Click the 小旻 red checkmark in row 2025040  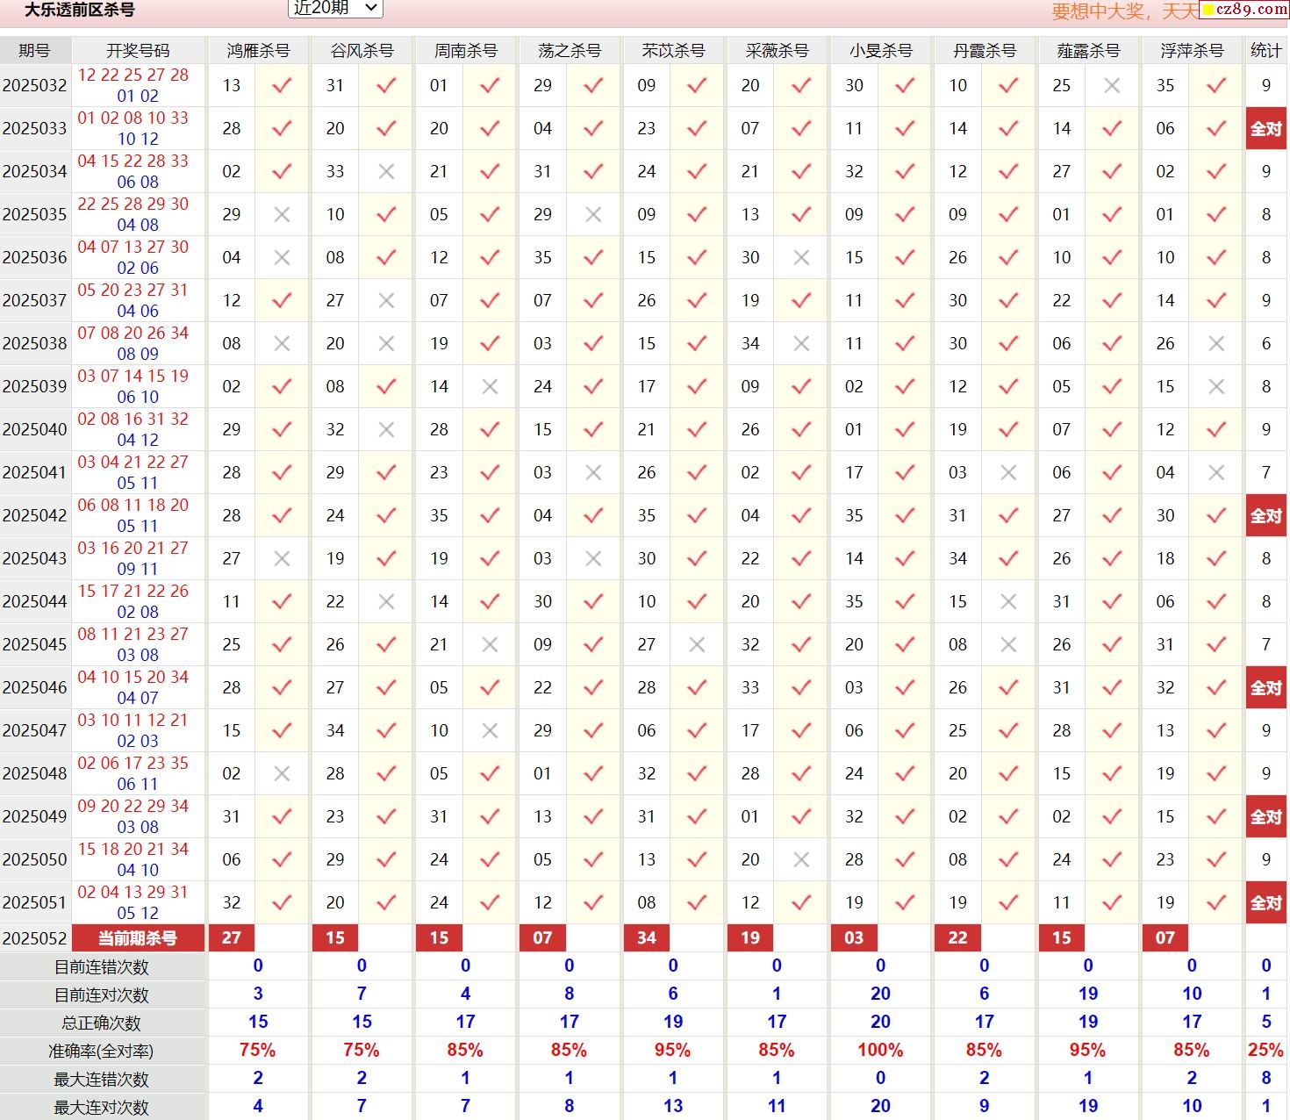905,430
